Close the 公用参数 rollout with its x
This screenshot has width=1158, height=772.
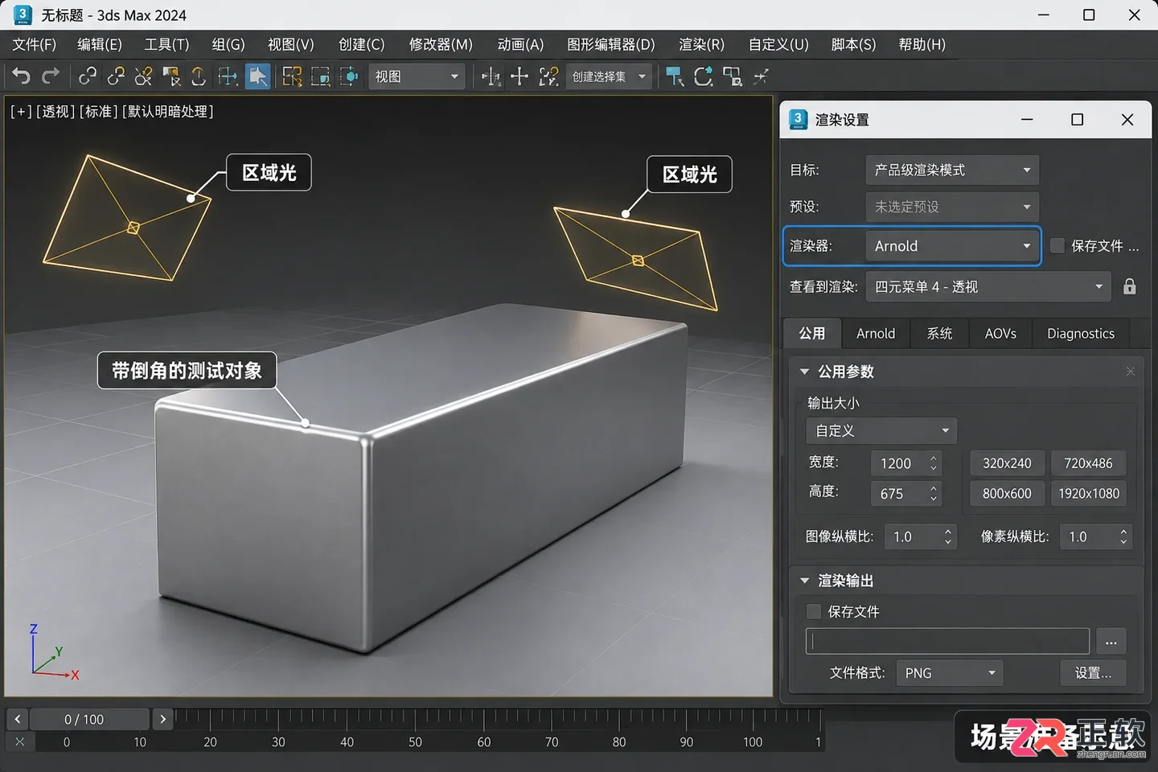click(1130, 372)
